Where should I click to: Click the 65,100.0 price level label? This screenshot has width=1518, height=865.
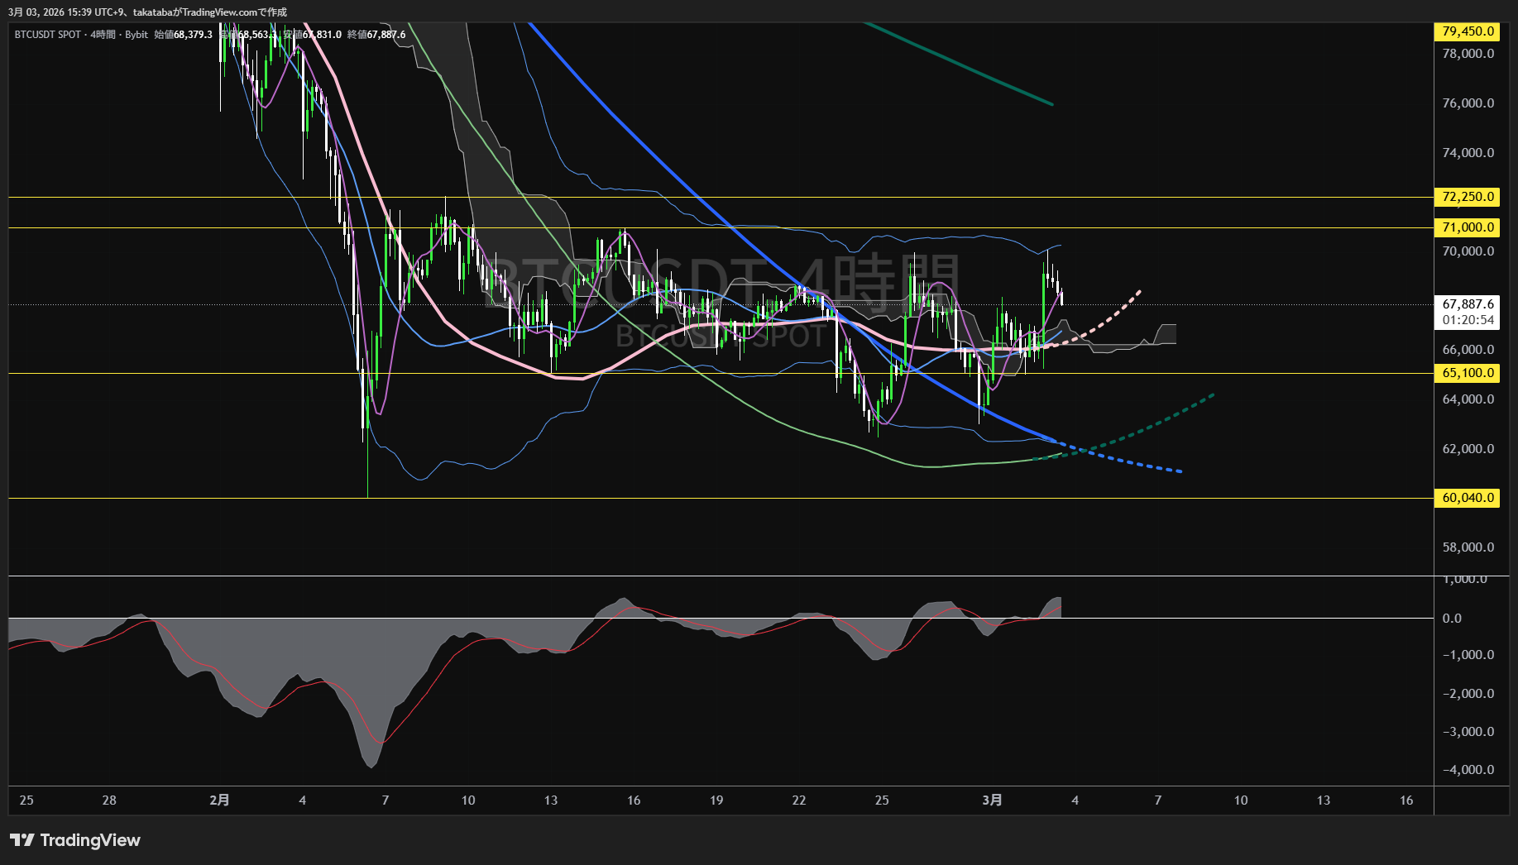[1467, 373]
